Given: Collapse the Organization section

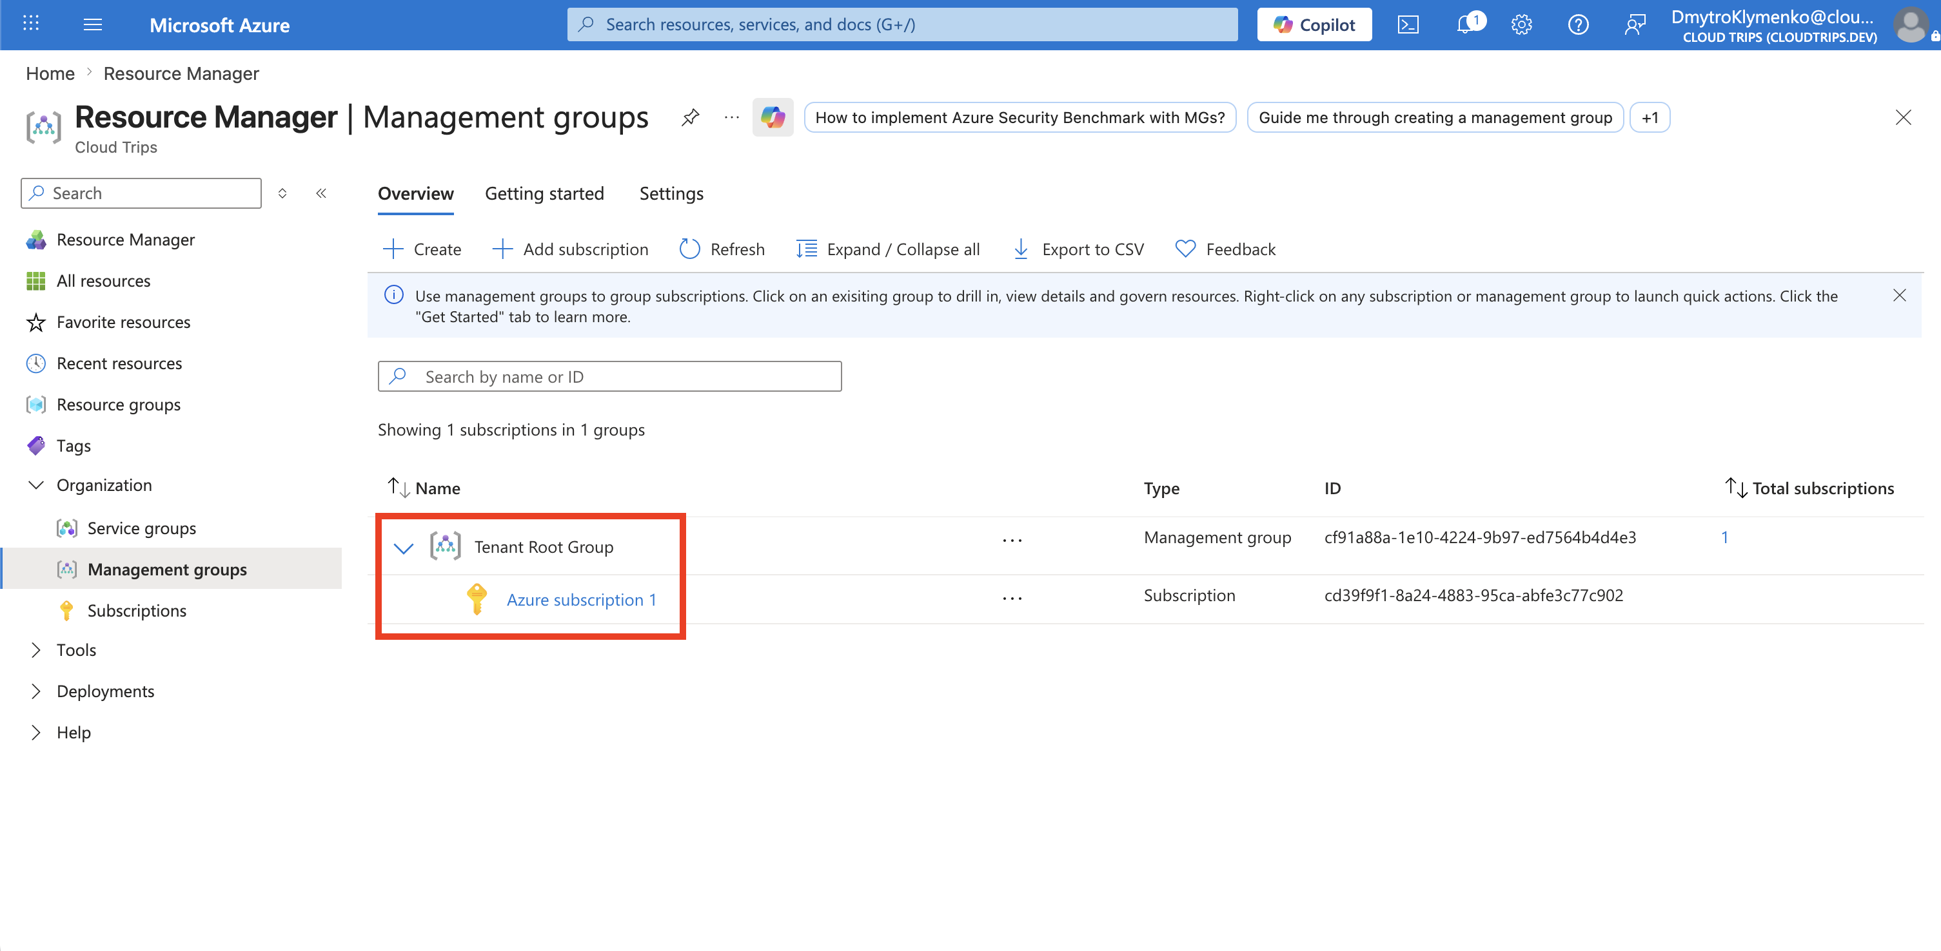Looking at the screenshot, I should tap(35, 486).
